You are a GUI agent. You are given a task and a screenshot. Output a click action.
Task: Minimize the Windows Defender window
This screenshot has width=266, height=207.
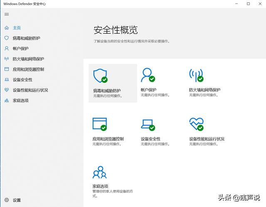236,4
